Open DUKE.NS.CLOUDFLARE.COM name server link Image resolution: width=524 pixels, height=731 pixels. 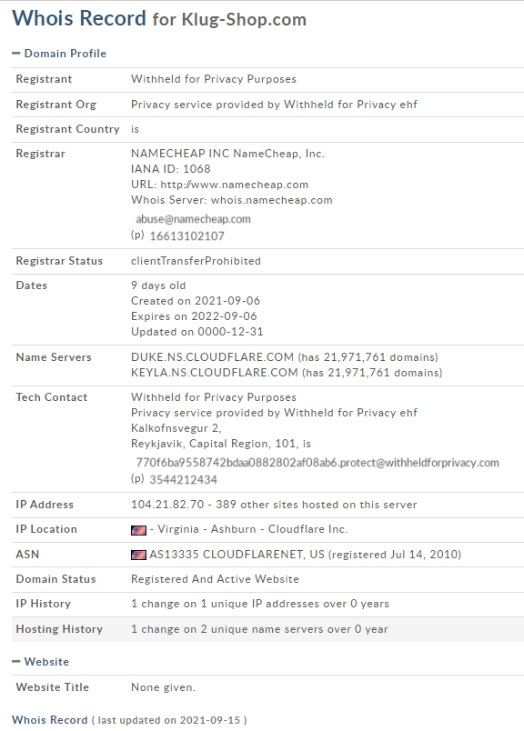point(212,357)
